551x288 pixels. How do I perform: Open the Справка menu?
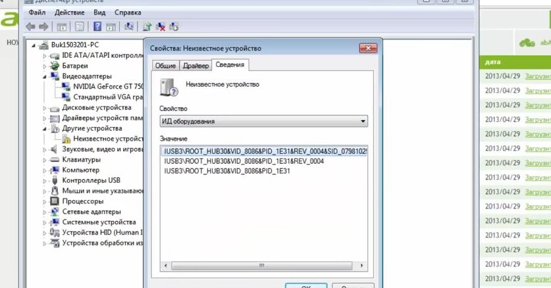pyautogui.click(x=128, y=12)
